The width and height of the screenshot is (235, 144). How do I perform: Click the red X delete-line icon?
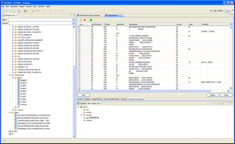(x=85, y=20)
